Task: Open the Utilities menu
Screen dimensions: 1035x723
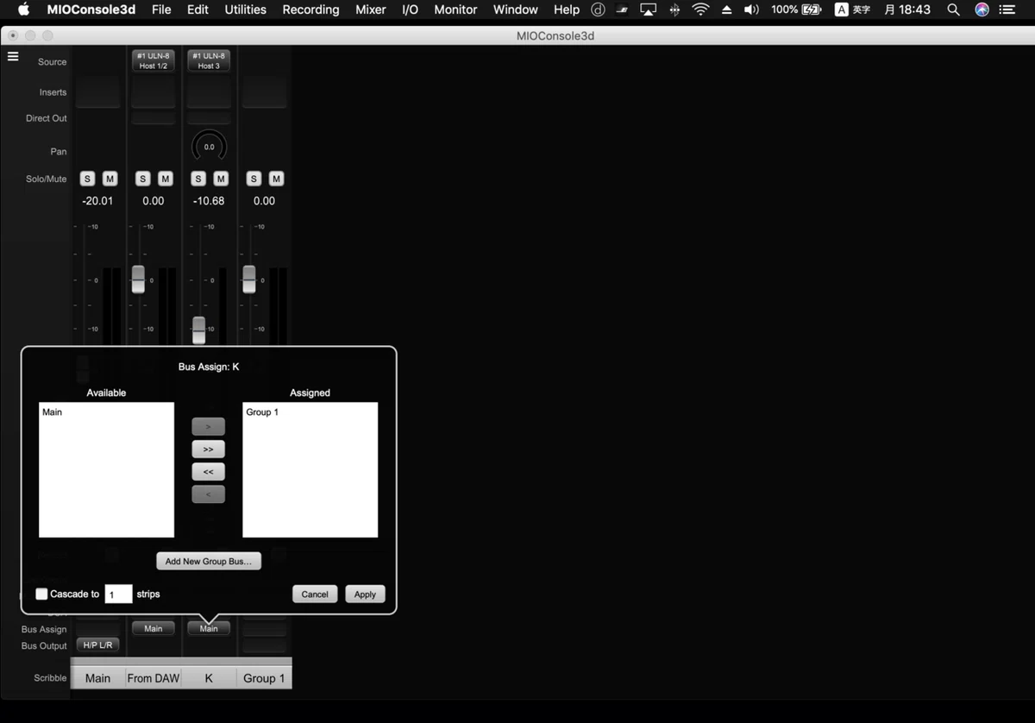Action: [245, 9]
